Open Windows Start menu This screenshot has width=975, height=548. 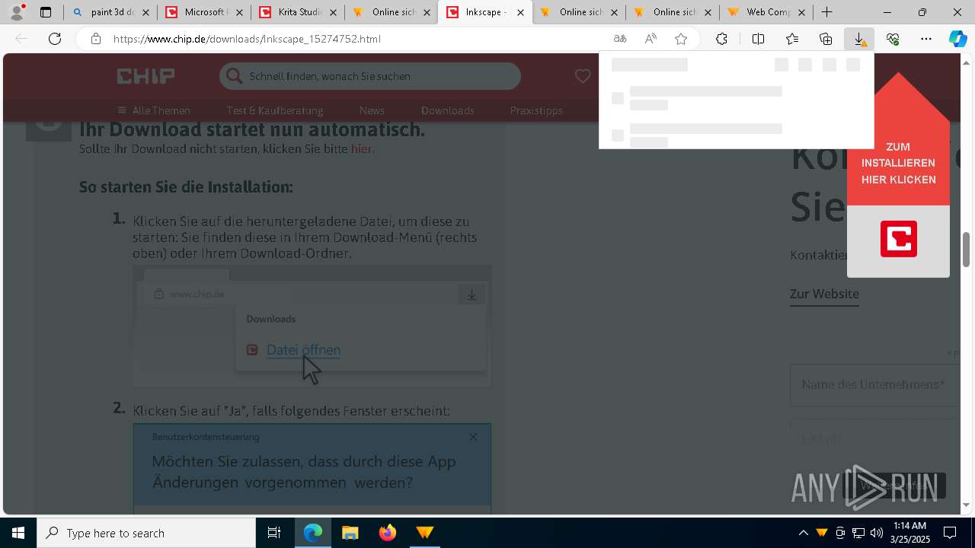18,533
